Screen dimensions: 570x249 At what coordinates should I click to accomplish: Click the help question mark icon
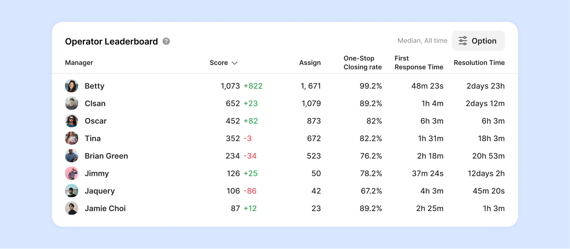point(166,41)
